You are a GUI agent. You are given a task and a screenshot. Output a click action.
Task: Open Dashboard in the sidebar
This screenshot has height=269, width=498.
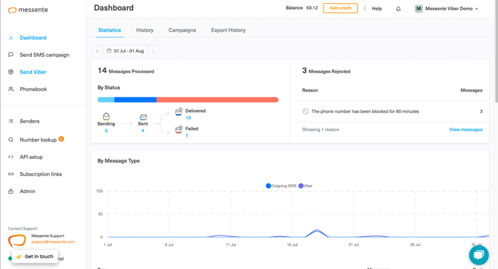(x=33, y=38)
